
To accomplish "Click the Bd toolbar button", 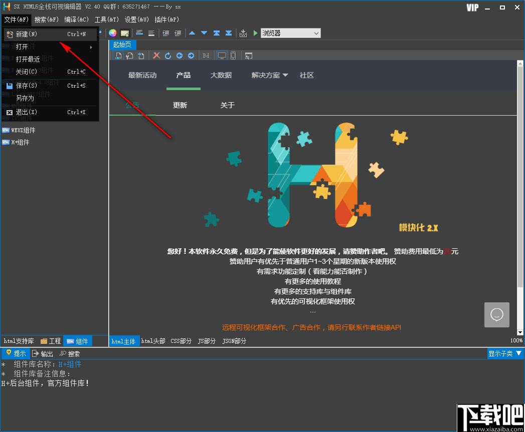I will (x=206, y=56).
